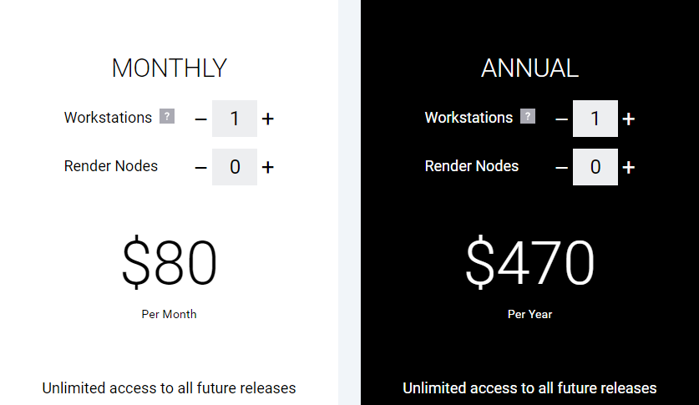Increase Render Nodes in Monthly plan
699x405 pixels.
267,168
